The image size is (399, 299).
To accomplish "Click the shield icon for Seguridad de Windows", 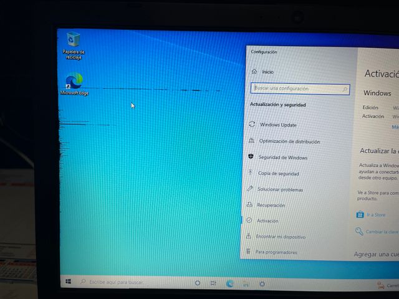I will point(251,156).
